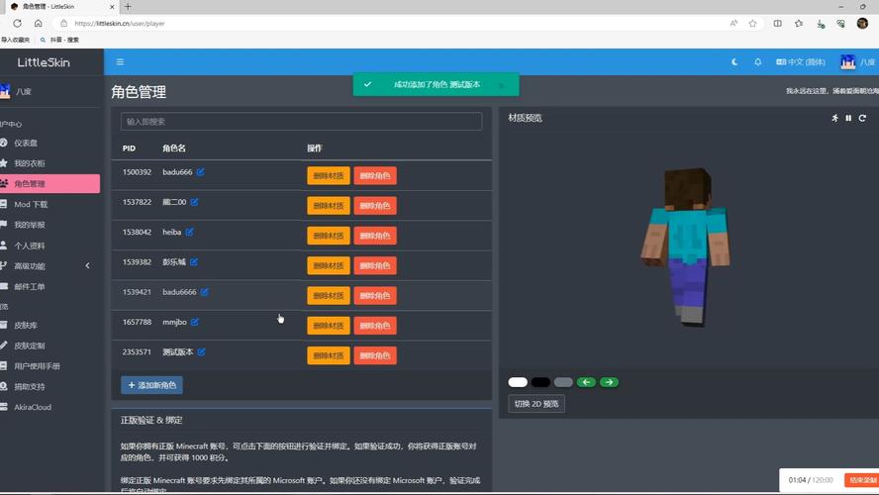This screenshot has width=879, height=495.
Task: Open the 八度 user menu in top bar
Action: coord(859,62)
